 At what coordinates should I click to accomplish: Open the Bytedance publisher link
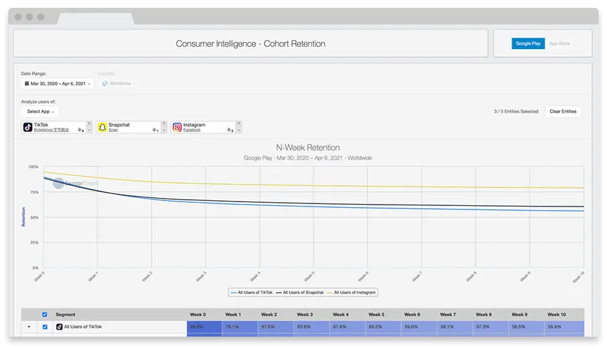point(51,130)
